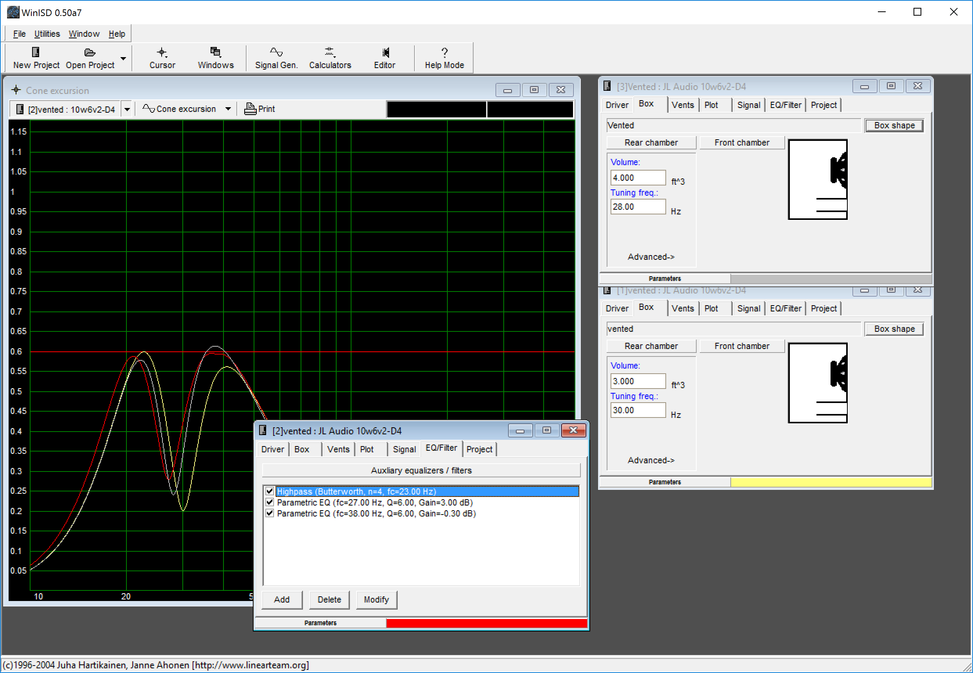Click Parameters label in [2]vented window
This screenshot has height=673, width=973.
320,623
